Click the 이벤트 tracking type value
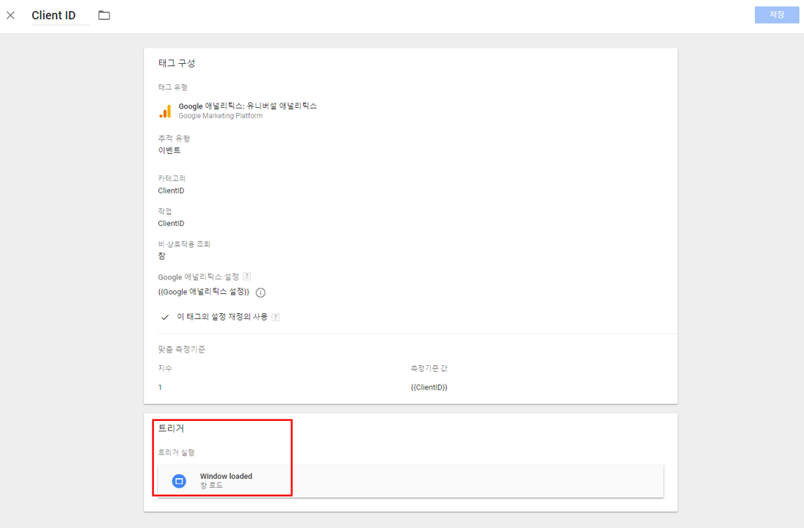Viewport: 804px width, 528px height. point(169,151)
